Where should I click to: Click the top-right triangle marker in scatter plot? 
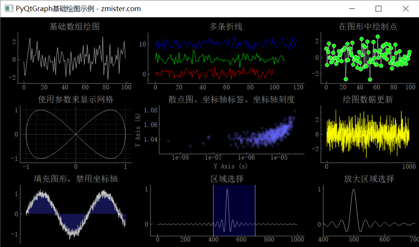(x=294, y=111)
